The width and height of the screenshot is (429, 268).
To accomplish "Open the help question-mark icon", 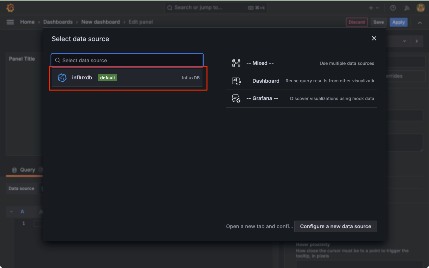I will point(393,8).
